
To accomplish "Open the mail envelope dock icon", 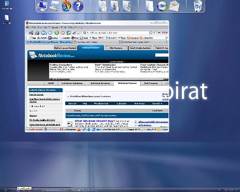I will coord(174,6).
